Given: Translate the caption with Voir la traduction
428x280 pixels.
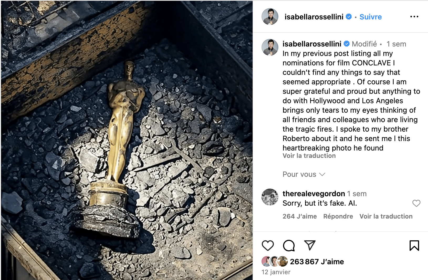Looking at the screenshot, I should click(x=309, y=156).
